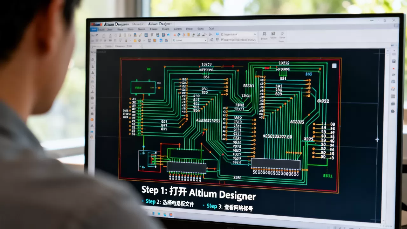Open the upper wide dropdown field in toolbar

click(x=239, y=34)
